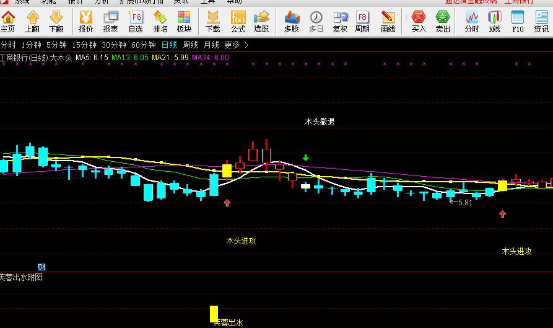
Task: Click the 工商银行(日线) 大木头 indicator title
Action: (36, 58)
